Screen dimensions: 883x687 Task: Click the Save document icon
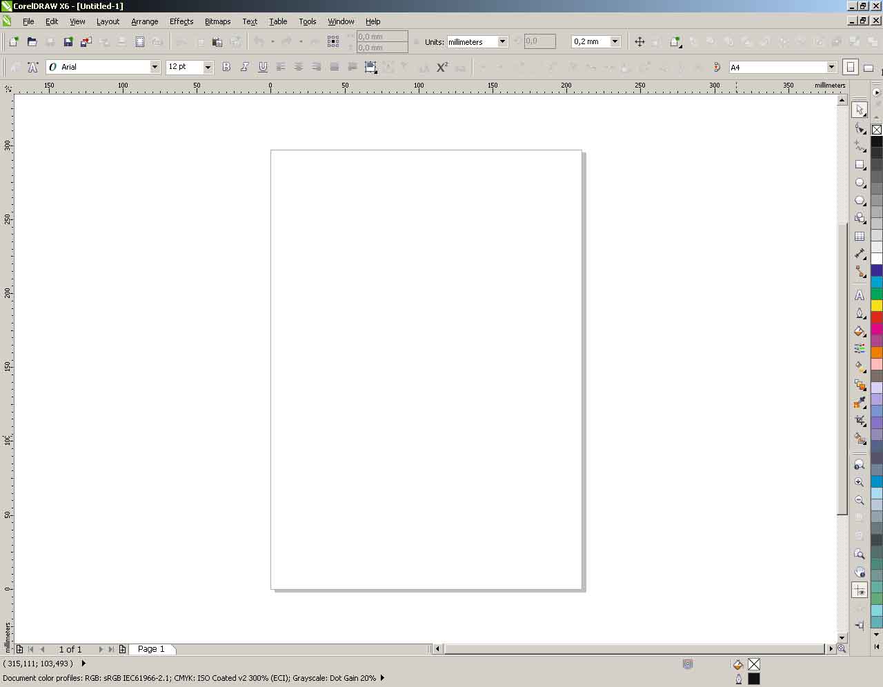pyautogui.click(x=68, y=42)
